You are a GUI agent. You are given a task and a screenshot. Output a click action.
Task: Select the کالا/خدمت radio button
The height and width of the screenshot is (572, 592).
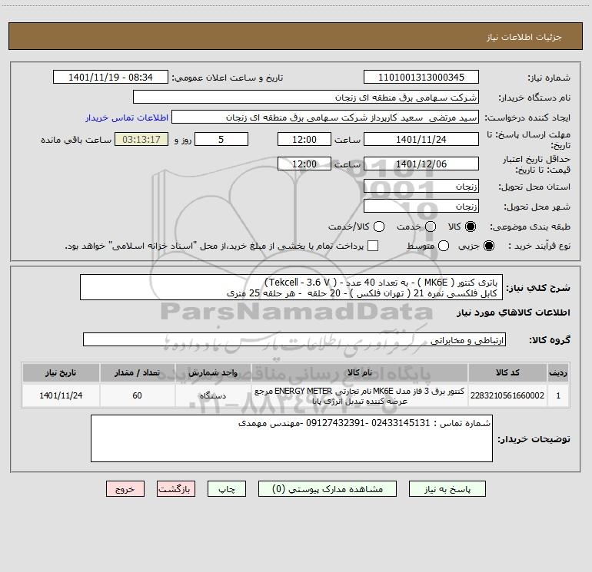[x=379, y=226]
